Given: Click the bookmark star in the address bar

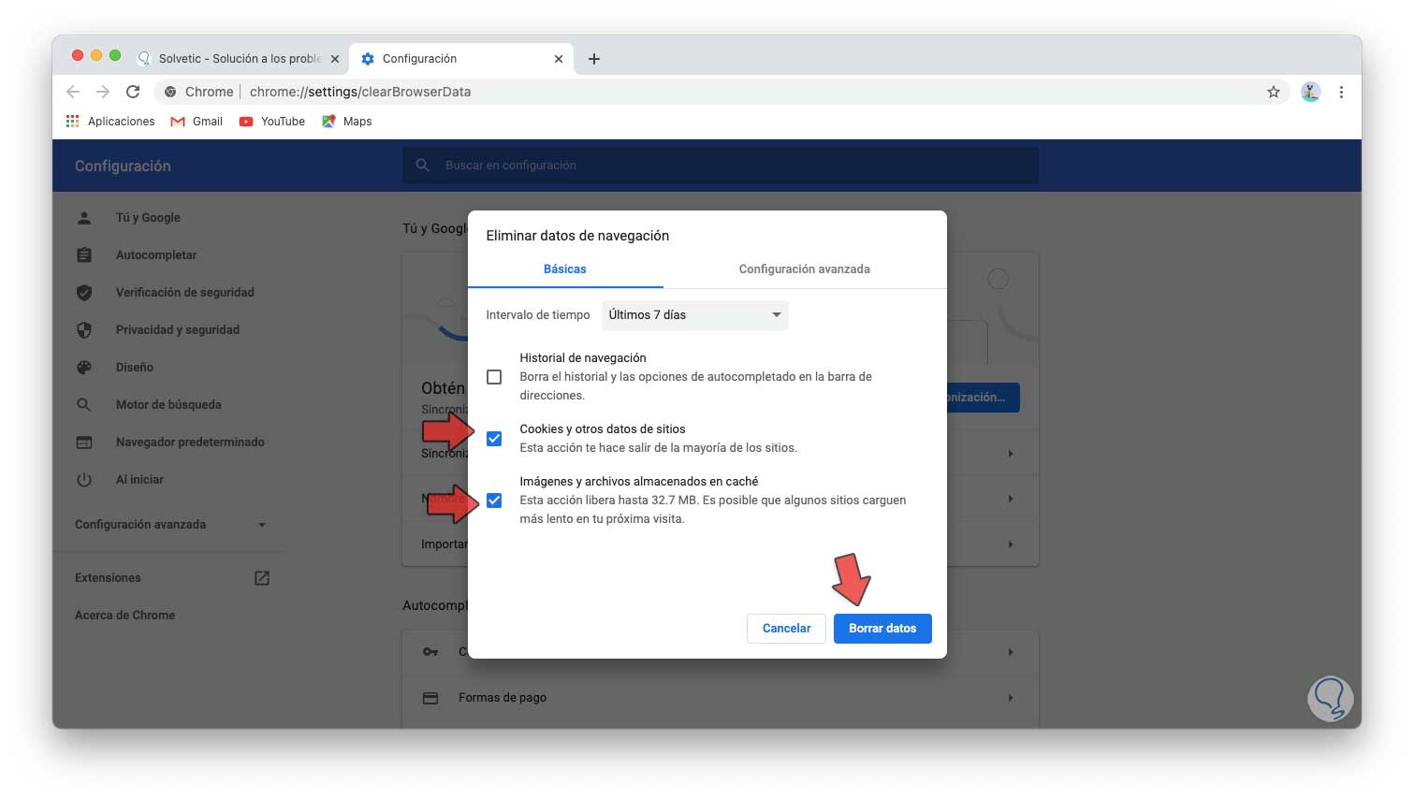Looking at the screenshot, I should (x=1274, y=92).
